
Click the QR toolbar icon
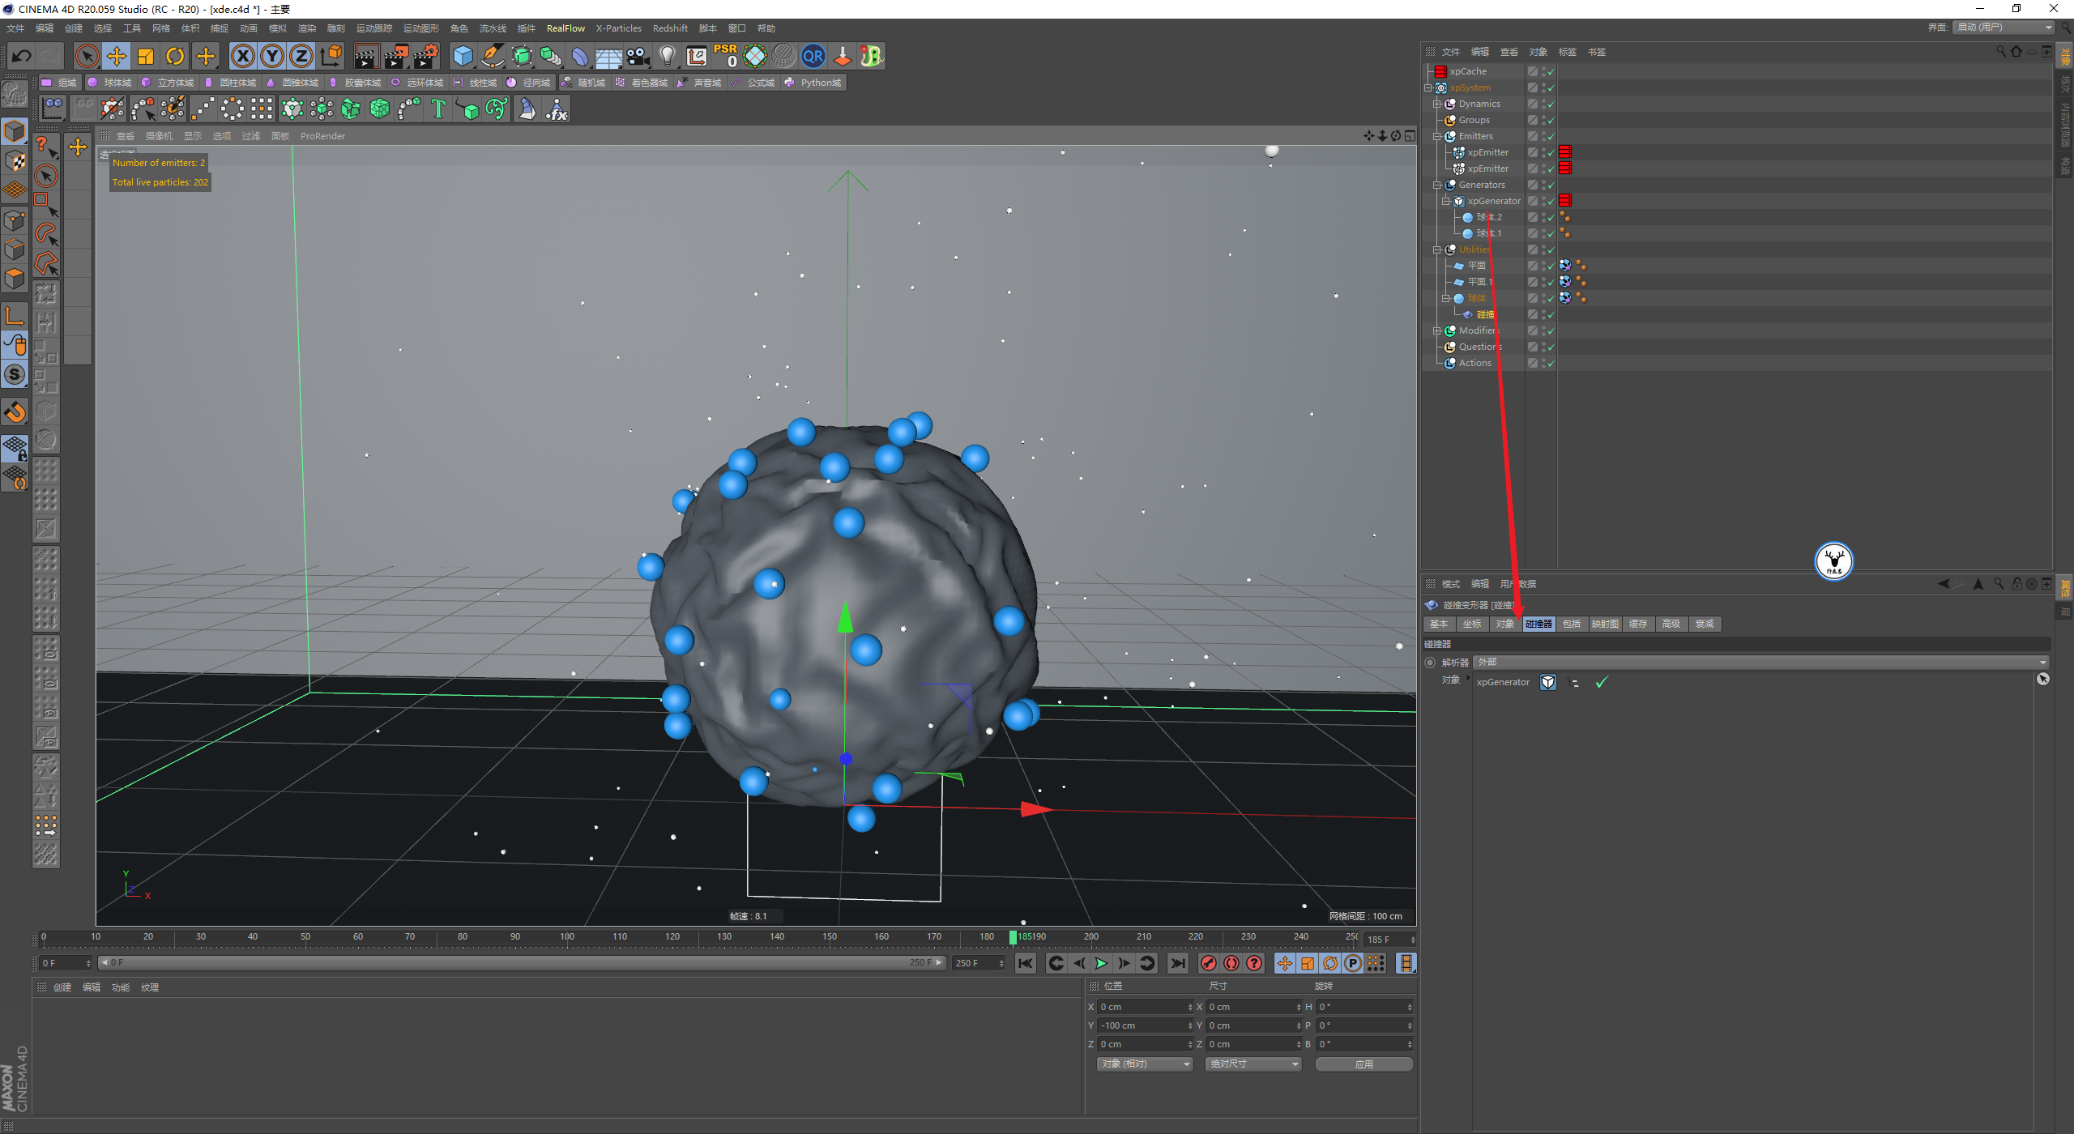(x=813, y=56)
